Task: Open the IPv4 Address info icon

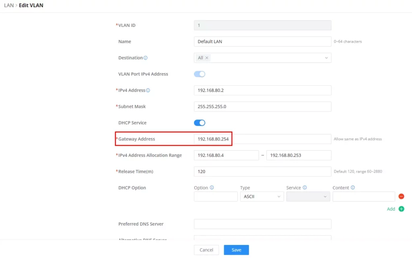Action: click(x=148, y=90)
